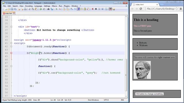
Task: Toggle the Word wrap toolbar icon
Action: (72, 9)
